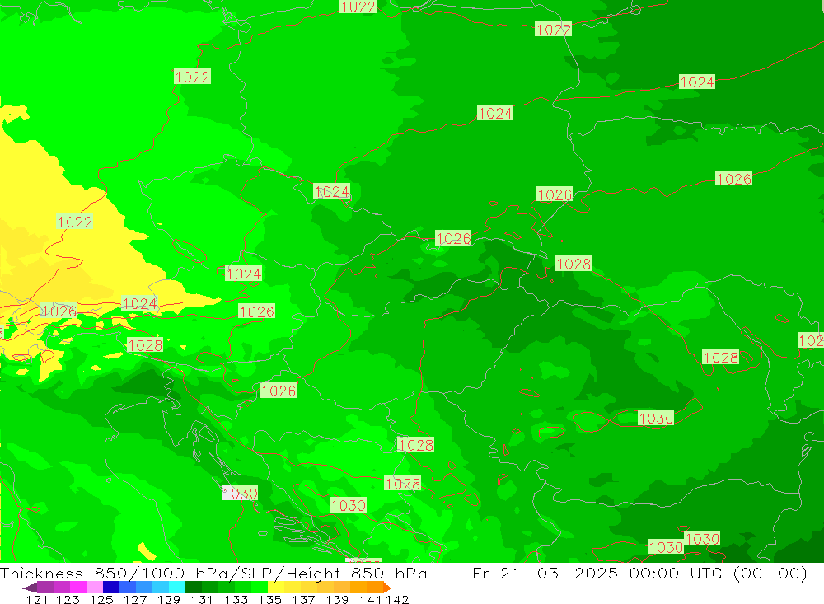Click the 1022 isobar label over the yellow area
The image size is (824, 604).
(75, 222)
